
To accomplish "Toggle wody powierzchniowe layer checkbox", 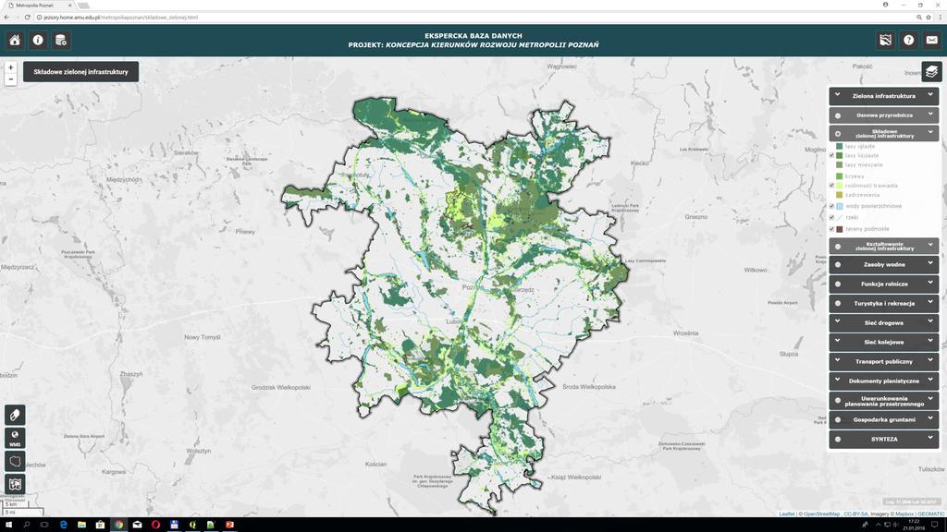I will point(831,206).
